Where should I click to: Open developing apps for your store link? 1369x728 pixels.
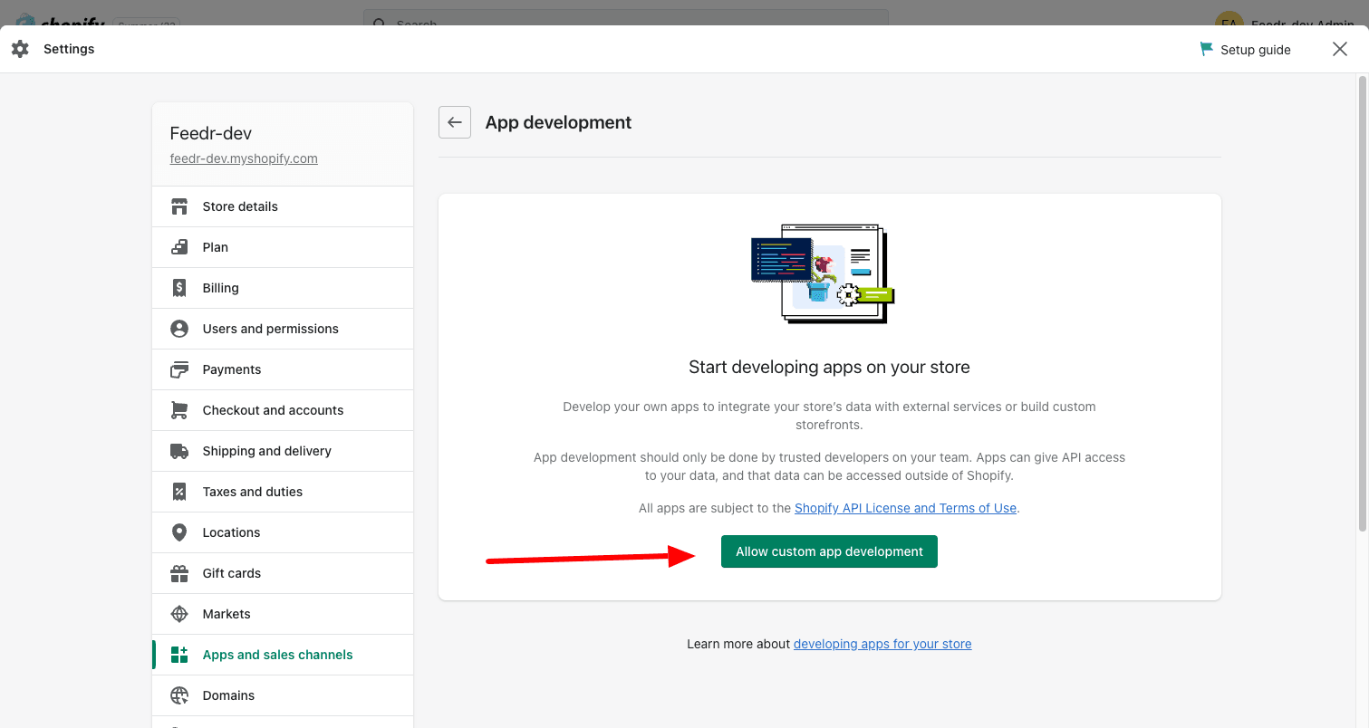882,644
